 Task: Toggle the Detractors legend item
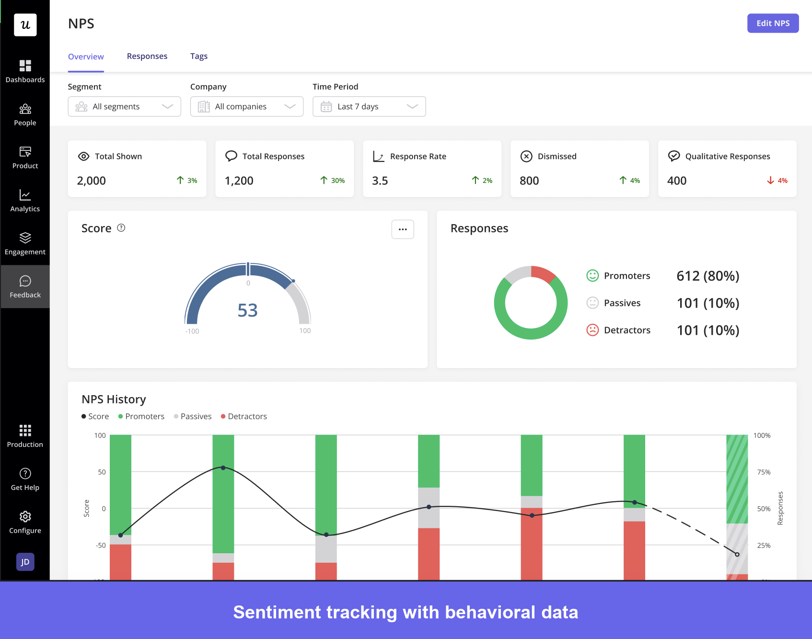(244, 416)
